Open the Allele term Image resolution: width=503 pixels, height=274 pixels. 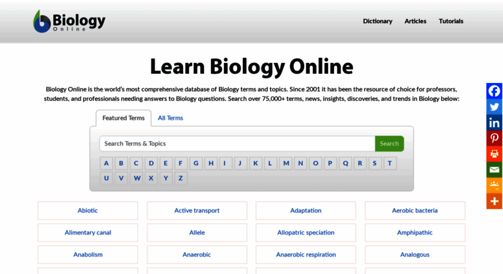[197, 233]
